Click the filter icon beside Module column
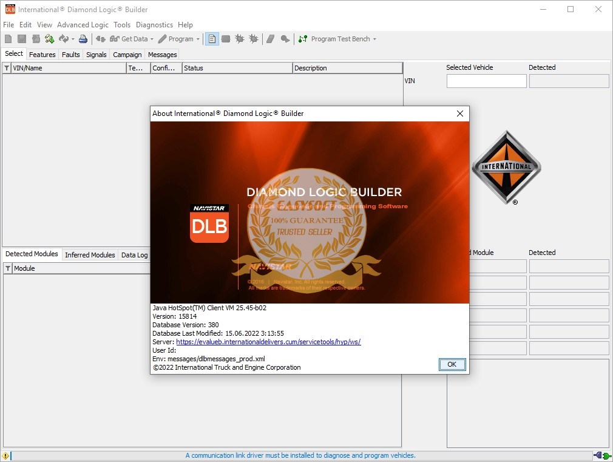Viewport: 613px width, 462px height. (8, 268)
